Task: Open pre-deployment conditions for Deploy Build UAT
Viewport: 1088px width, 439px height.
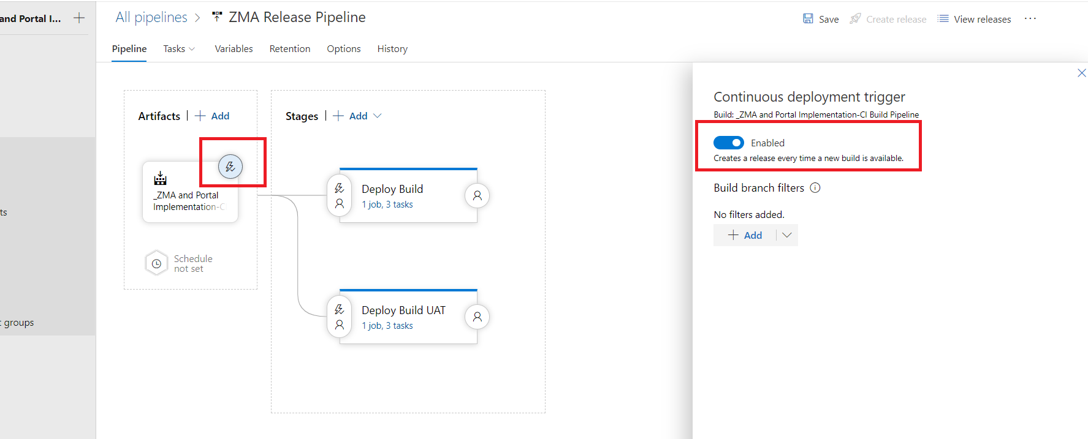Action: tap(340, 317)
